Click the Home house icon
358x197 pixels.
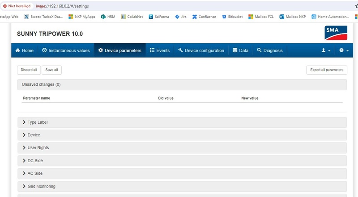(18, 50)
